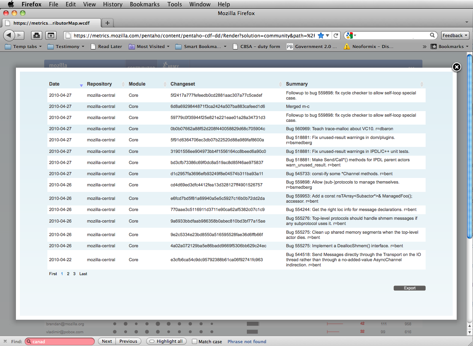The width and height of the screenshot is (473, 346).
Task: Click the search magnifier icon in search box
Action: (433, 35)
